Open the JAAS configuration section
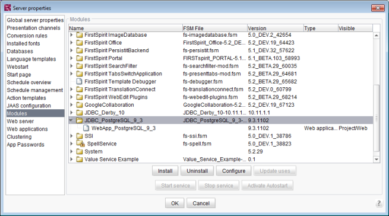Viewport: 389px width, 216px height. 29,106
